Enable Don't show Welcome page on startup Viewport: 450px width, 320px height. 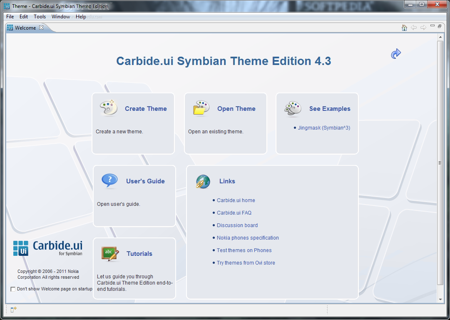(x=13, y=289)
